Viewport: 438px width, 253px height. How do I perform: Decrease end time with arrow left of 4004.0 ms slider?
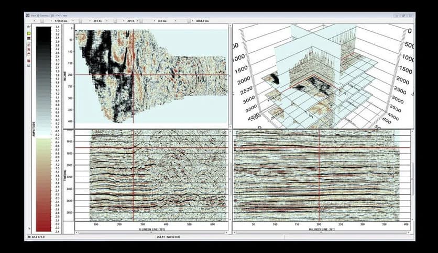tap(176, 21)
